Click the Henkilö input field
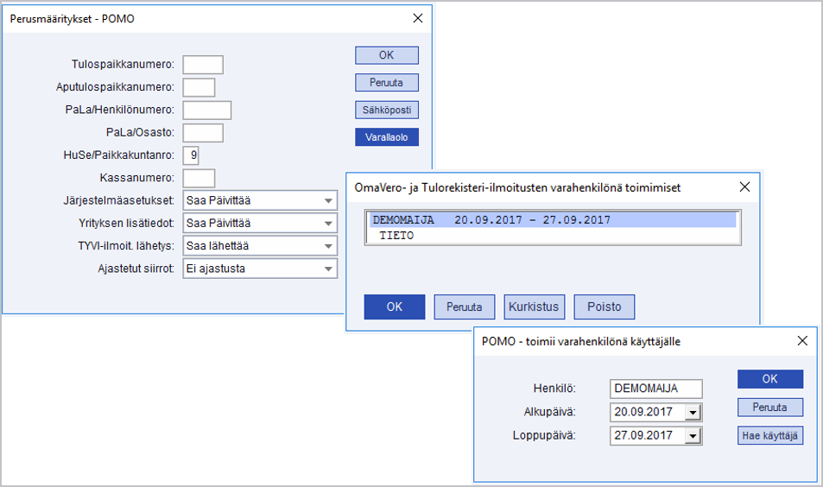823x487 pixels. pos(655,389)
